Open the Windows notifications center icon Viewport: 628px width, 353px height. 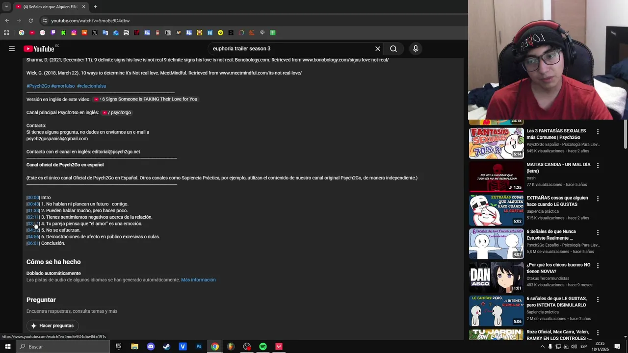617,347
